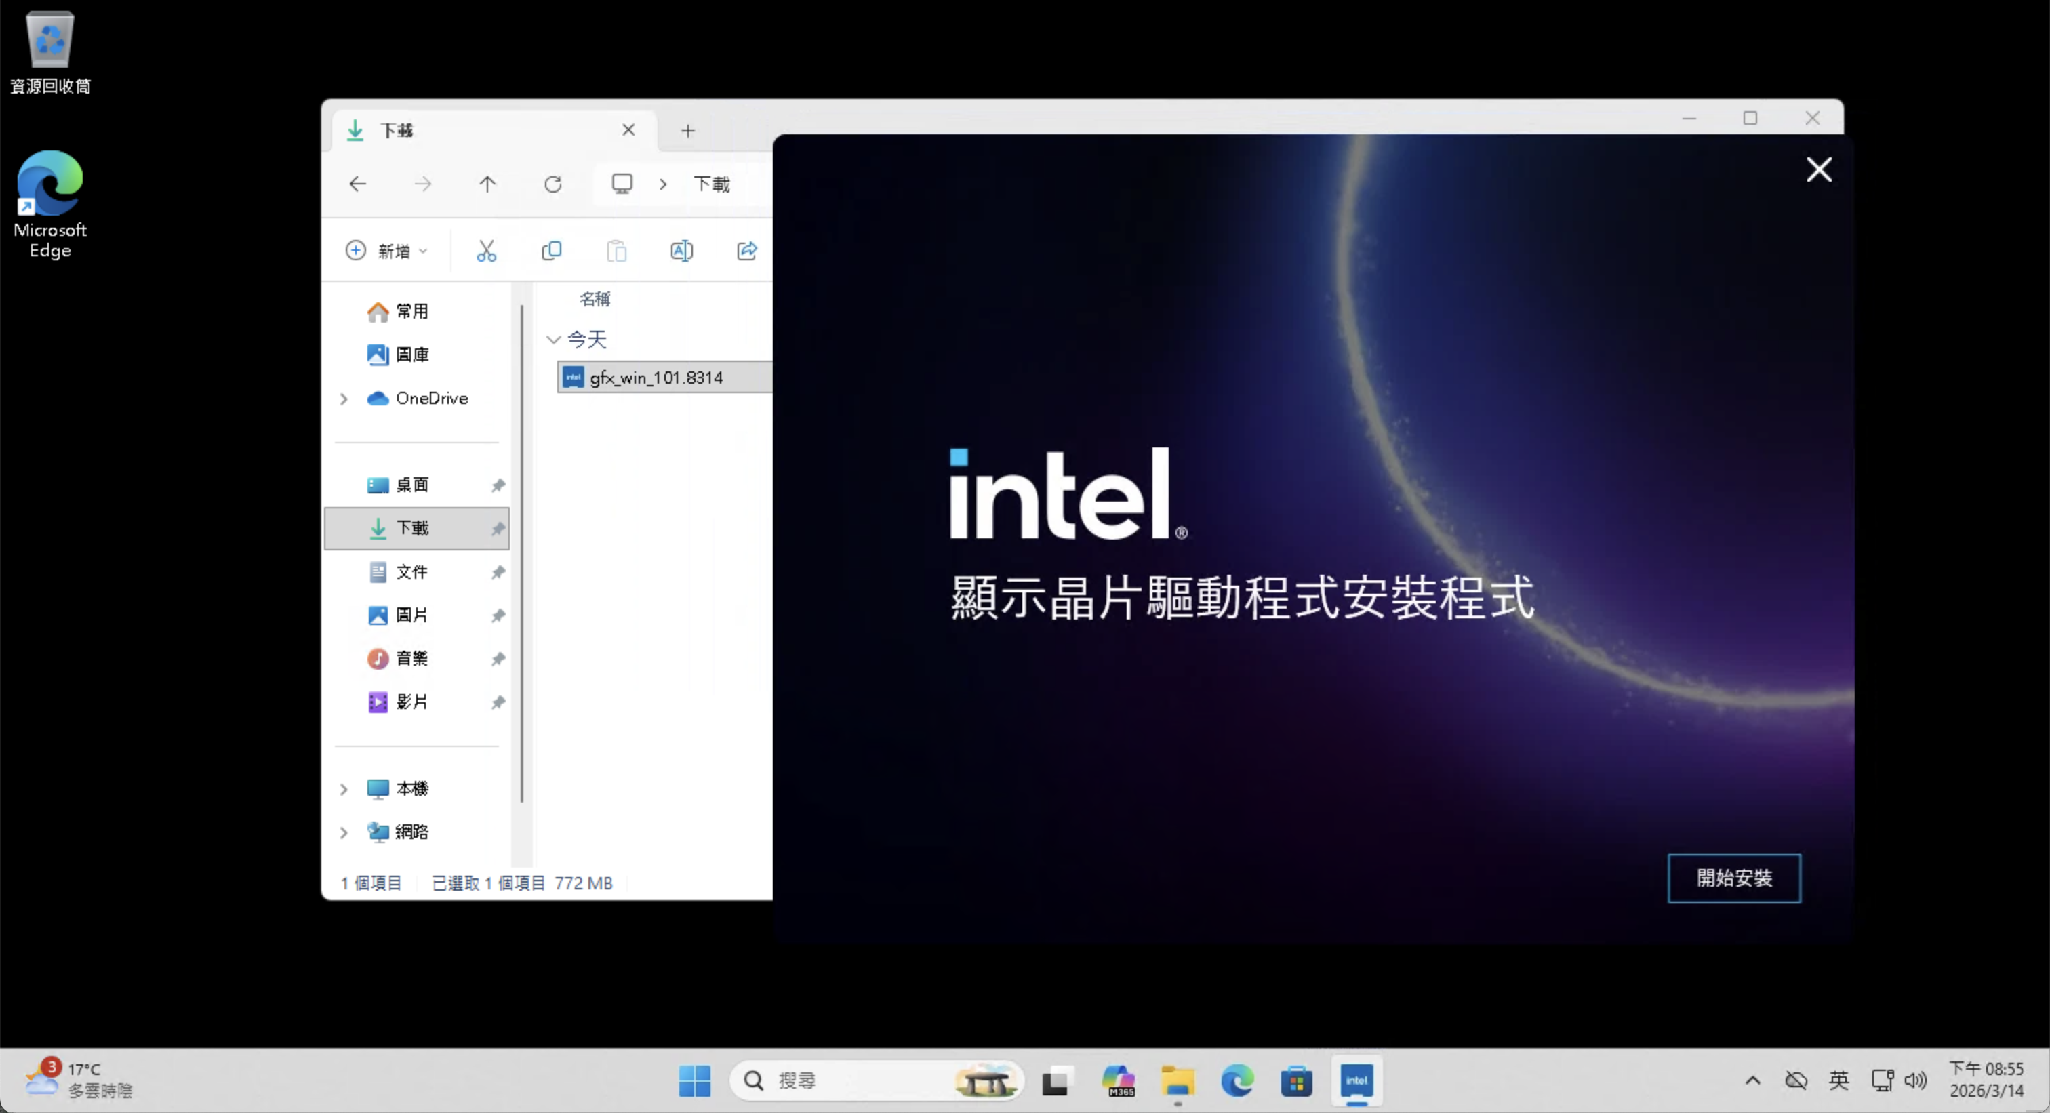Click the Rename icon in toolbar

pyautogui.click(x=681, y=251)
